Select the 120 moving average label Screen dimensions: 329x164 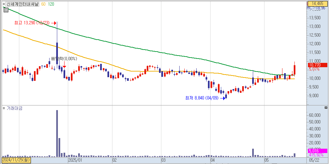[x=51, y=4]
